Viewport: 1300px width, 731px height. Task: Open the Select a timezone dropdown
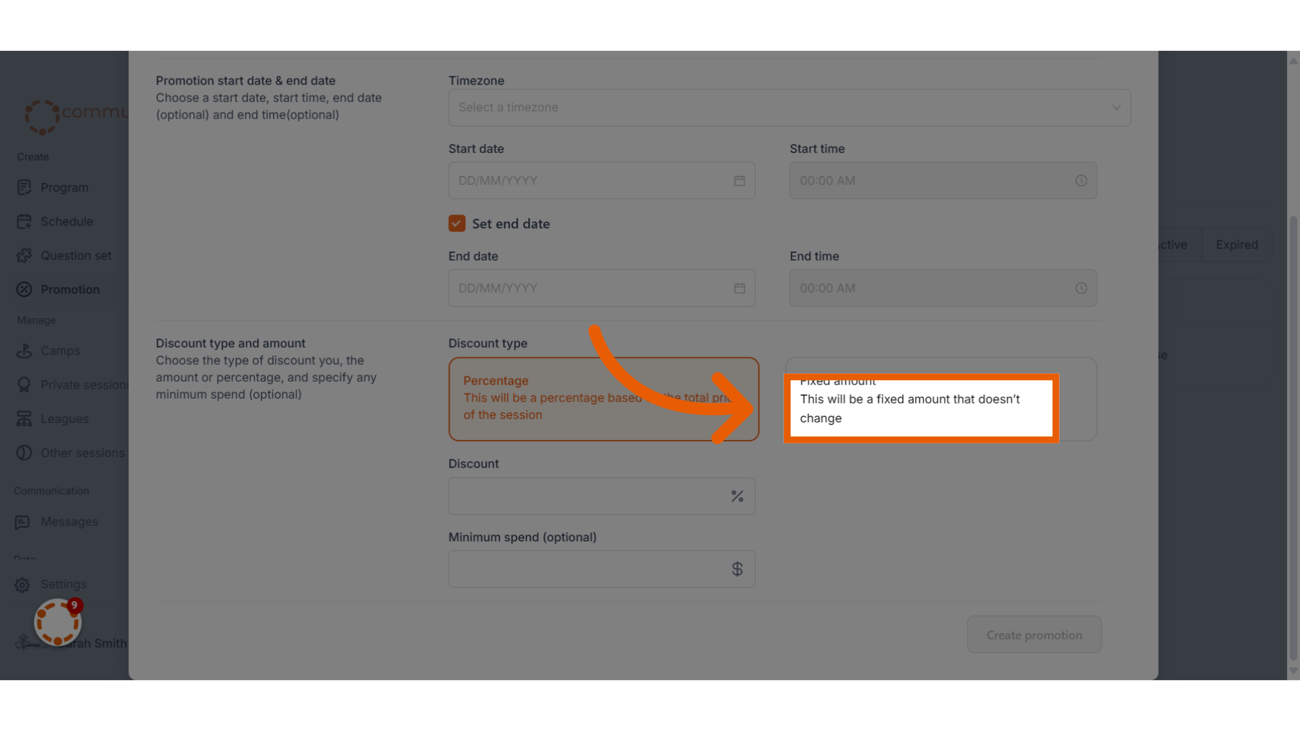[789, 108]
